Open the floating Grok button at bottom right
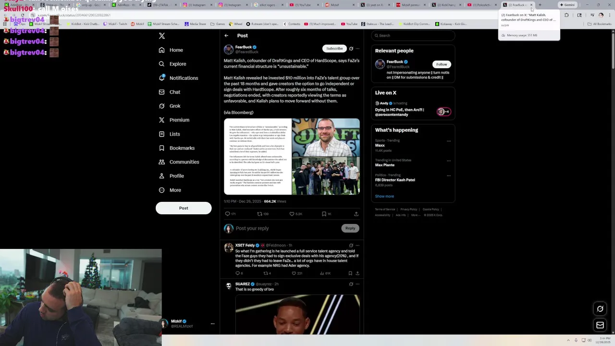The image size is (615, 346). pyautogui.click(x=600, y=309)
